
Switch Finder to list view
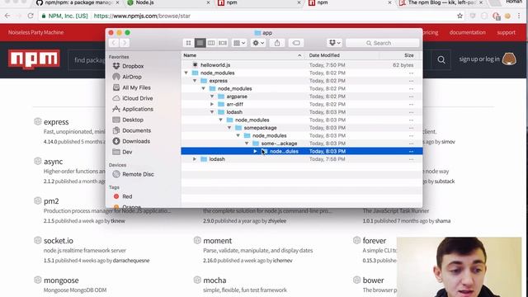click(200, 43)
